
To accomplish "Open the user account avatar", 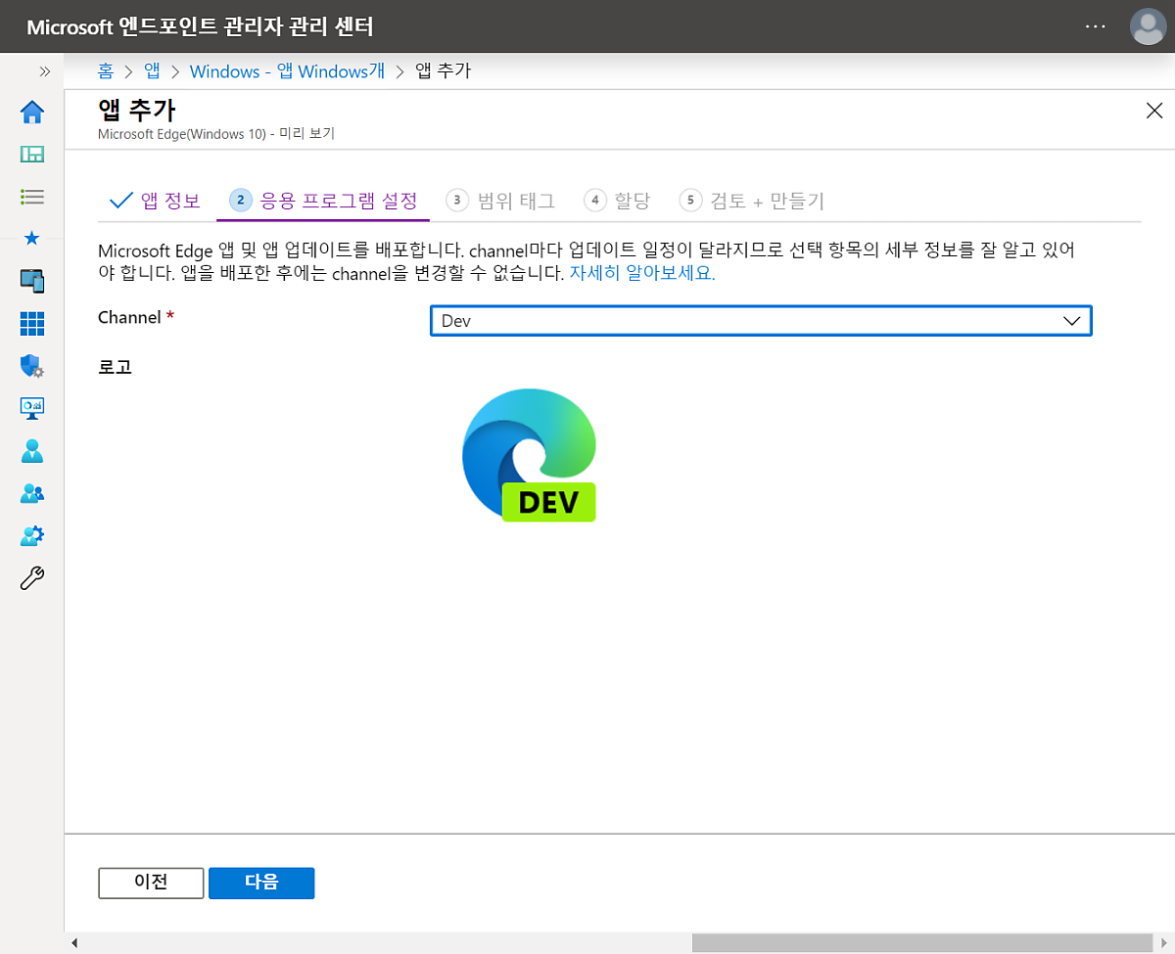I will [x=1148, y=26].
